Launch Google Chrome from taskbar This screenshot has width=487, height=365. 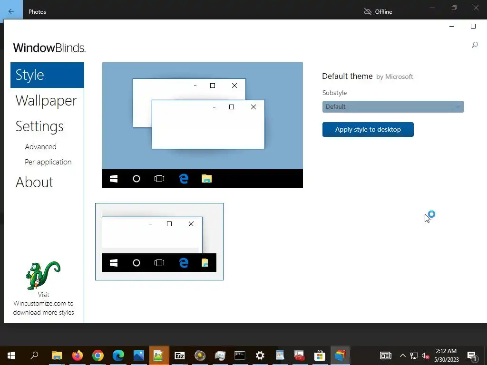click(x=98, y=355)
